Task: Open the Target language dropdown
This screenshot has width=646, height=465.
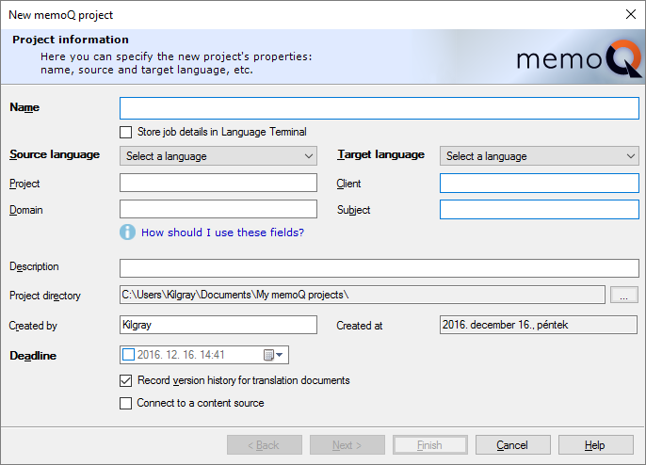Action: tap(540, 156)
